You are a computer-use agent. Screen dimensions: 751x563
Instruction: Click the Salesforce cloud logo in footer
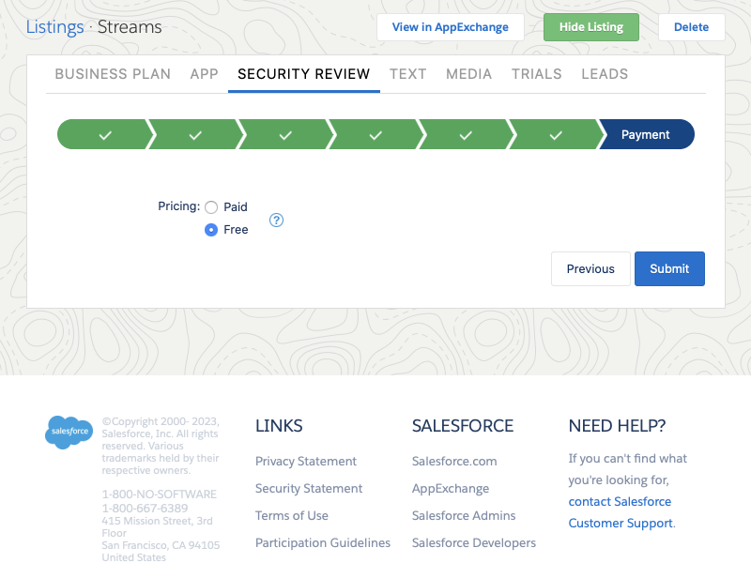69,432
